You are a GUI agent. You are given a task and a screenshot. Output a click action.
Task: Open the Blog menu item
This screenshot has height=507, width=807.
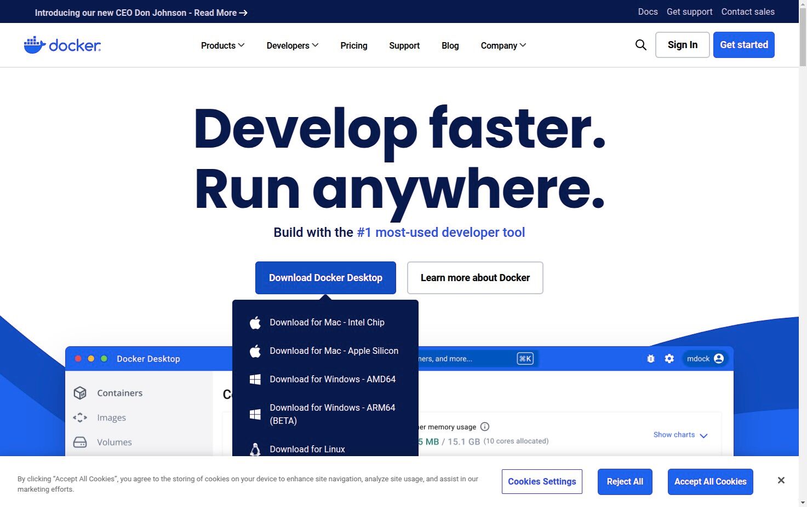[450, 45]
